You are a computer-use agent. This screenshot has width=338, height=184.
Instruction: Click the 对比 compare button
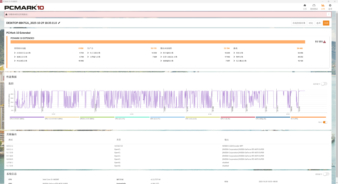[311, 23]
